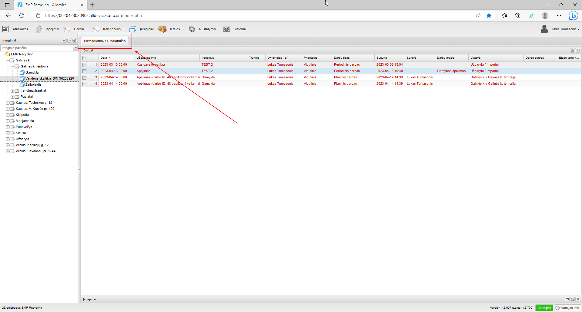Screen dimensions: 582x312
Task: Collapse the Galinės k. tree node
Action: click(8, 61)
